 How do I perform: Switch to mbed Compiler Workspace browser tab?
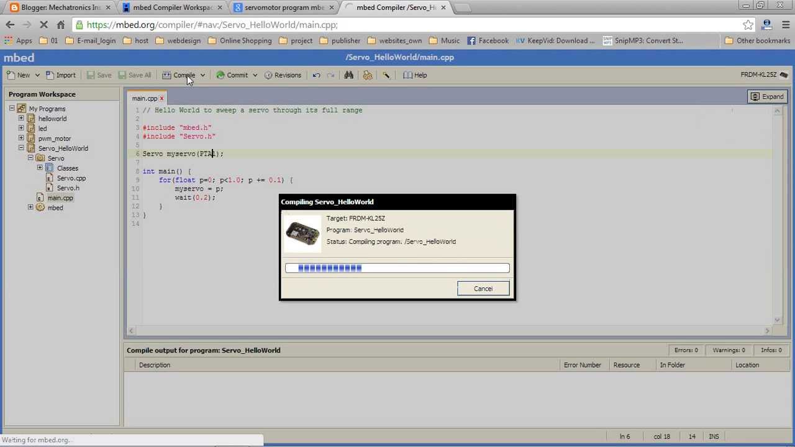tap(172, 7)
